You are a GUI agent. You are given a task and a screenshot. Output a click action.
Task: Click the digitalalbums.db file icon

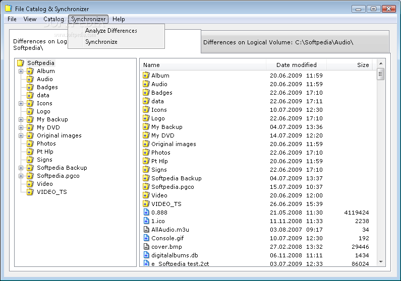pyautogui.click(x=146, y=255)
